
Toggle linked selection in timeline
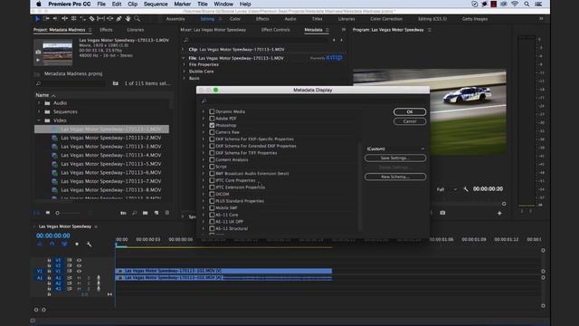pyautogui.click(x=64, y=244)
